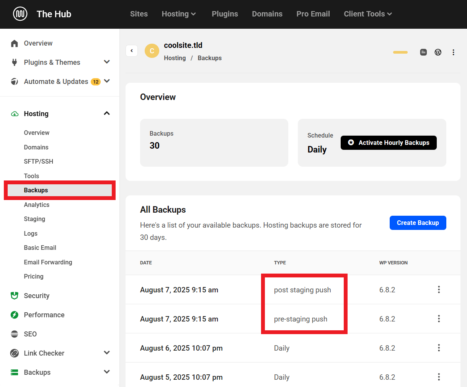Viewport: 467px width, 387px height.
Task: Click the coolsite.tld site avatar
Action: tap(152, 51)
